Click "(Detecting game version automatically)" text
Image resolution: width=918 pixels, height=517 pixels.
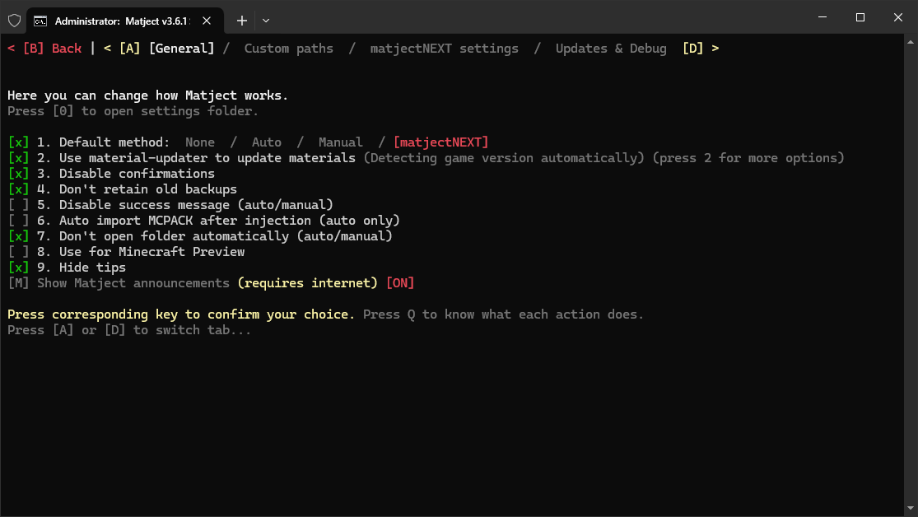click(x=504, y=158)
